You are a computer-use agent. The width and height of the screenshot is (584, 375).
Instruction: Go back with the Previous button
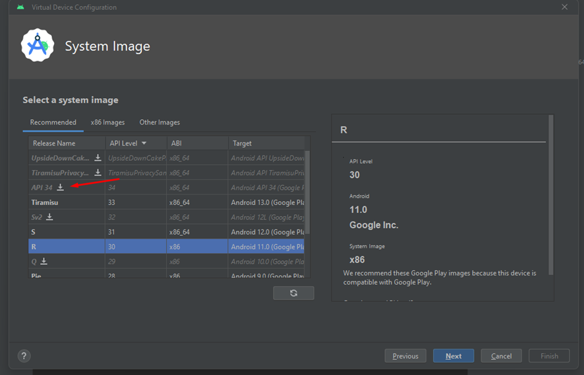click(x=405, y=356)
